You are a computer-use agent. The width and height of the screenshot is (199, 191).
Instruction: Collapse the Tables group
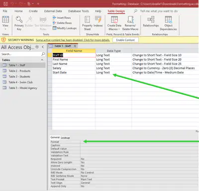[42, 60]
